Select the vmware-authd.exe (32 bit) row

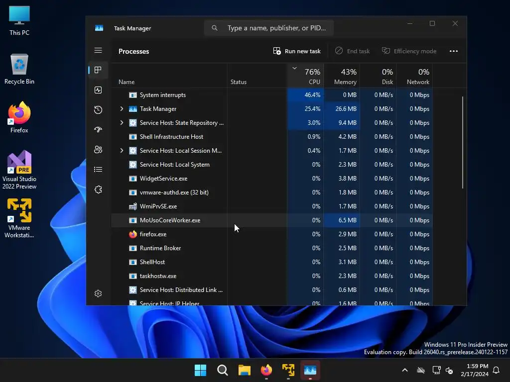click(x=271, y=192)
